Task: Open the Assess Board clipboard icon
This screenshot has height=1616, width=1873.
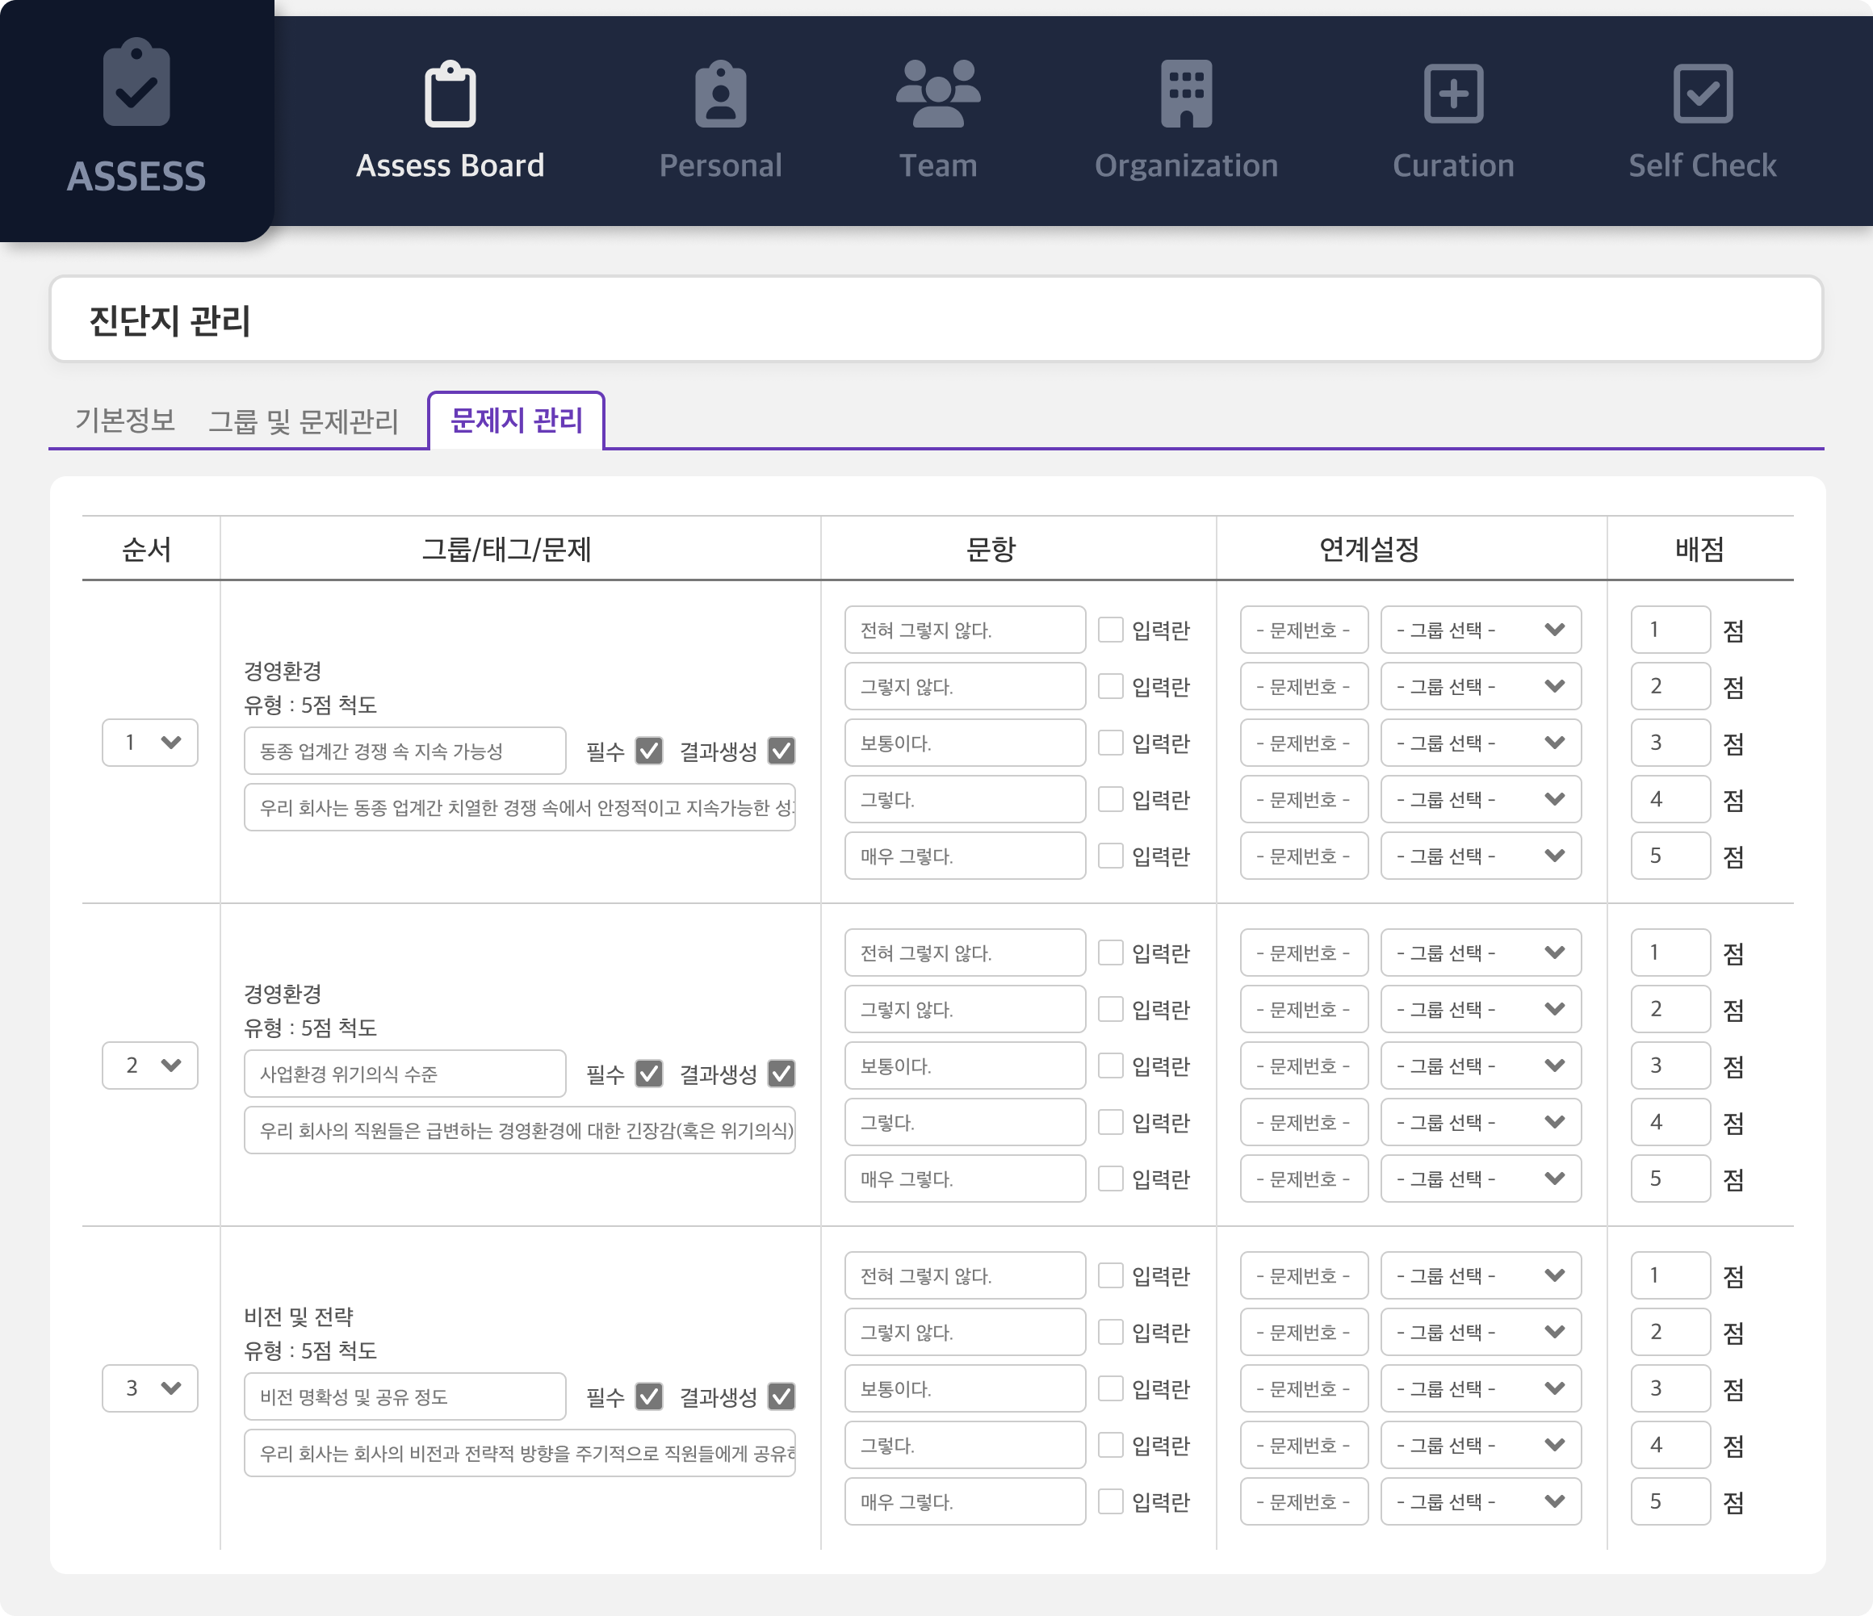Action: point(450,93)
